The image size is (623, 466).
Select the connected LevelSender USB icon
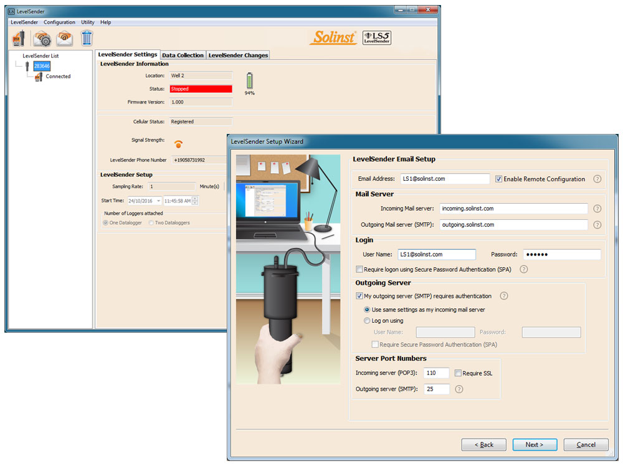pyautogui.click(x=38, y=76)
